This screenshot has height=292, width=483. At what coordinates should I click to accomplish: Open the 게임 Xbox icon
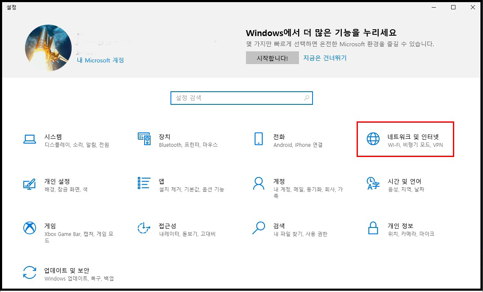[x=30, y=228]
